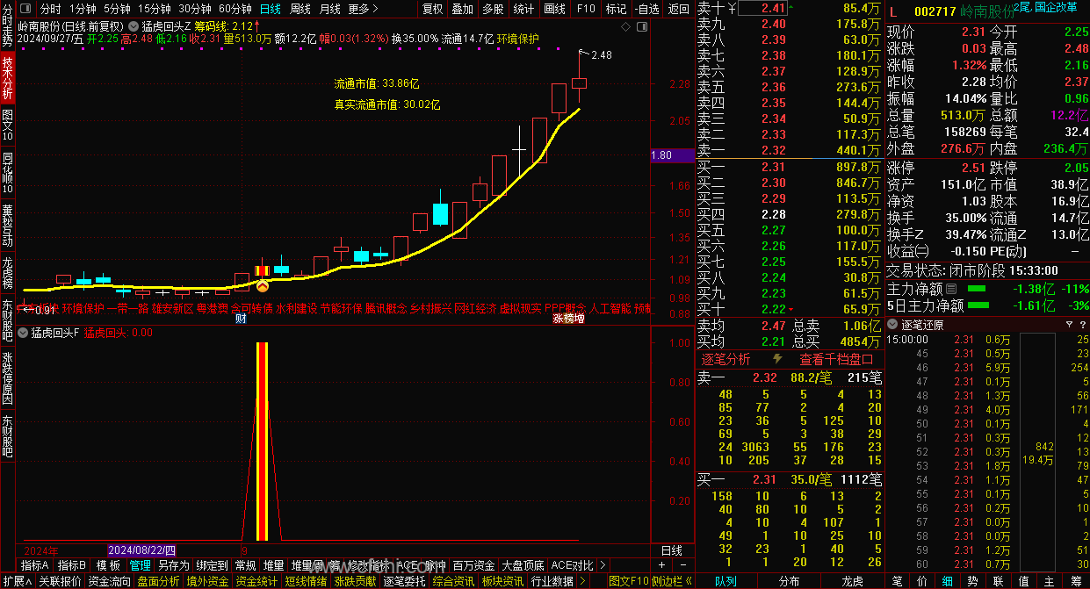Select 龙虎 tab under order book

click(x=852, y=581)
